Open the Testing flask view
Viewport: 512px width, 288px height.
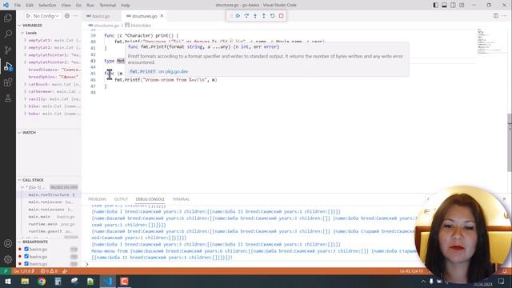click(x=8, y=98)
